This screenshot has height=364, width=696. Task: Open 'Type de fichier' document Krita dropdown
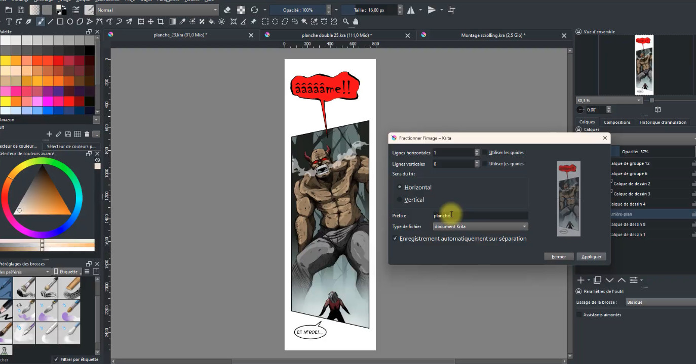[480, 226]
